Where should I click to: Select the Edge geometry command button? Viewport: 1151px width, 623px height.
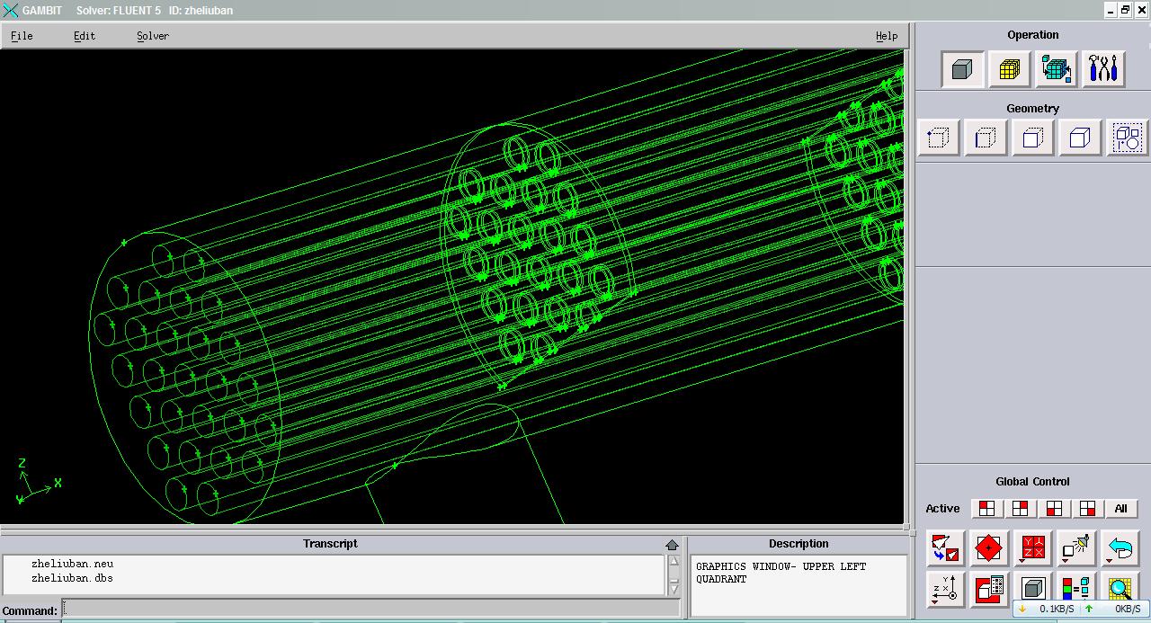[986, 138]
